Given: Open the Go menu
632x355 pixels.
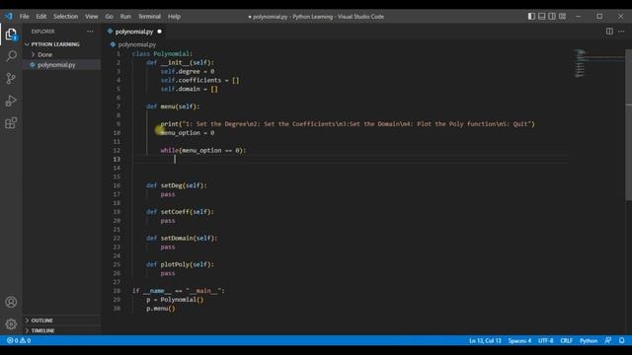Looking at the screenshot, I should click(110, 17).
